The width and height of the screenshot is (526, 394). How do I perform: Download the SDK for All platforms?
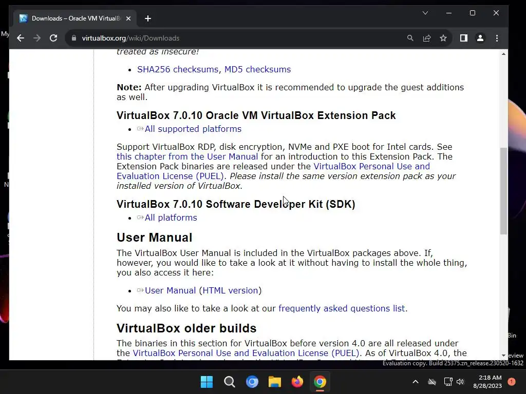tap(171, 218)
